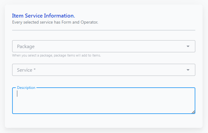Click the package items helper text
Screen dimensions: 208x133
pyautogui.click(x=56, y=55)
